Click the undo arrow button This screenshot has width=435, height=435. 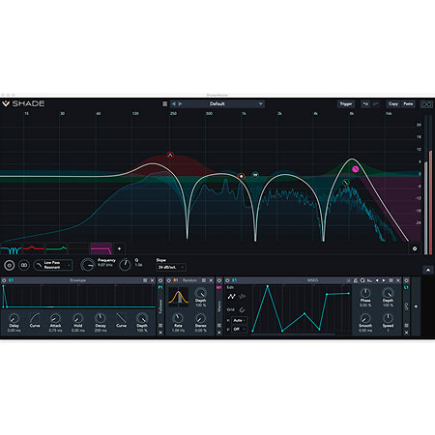click(x=365, y=103)
